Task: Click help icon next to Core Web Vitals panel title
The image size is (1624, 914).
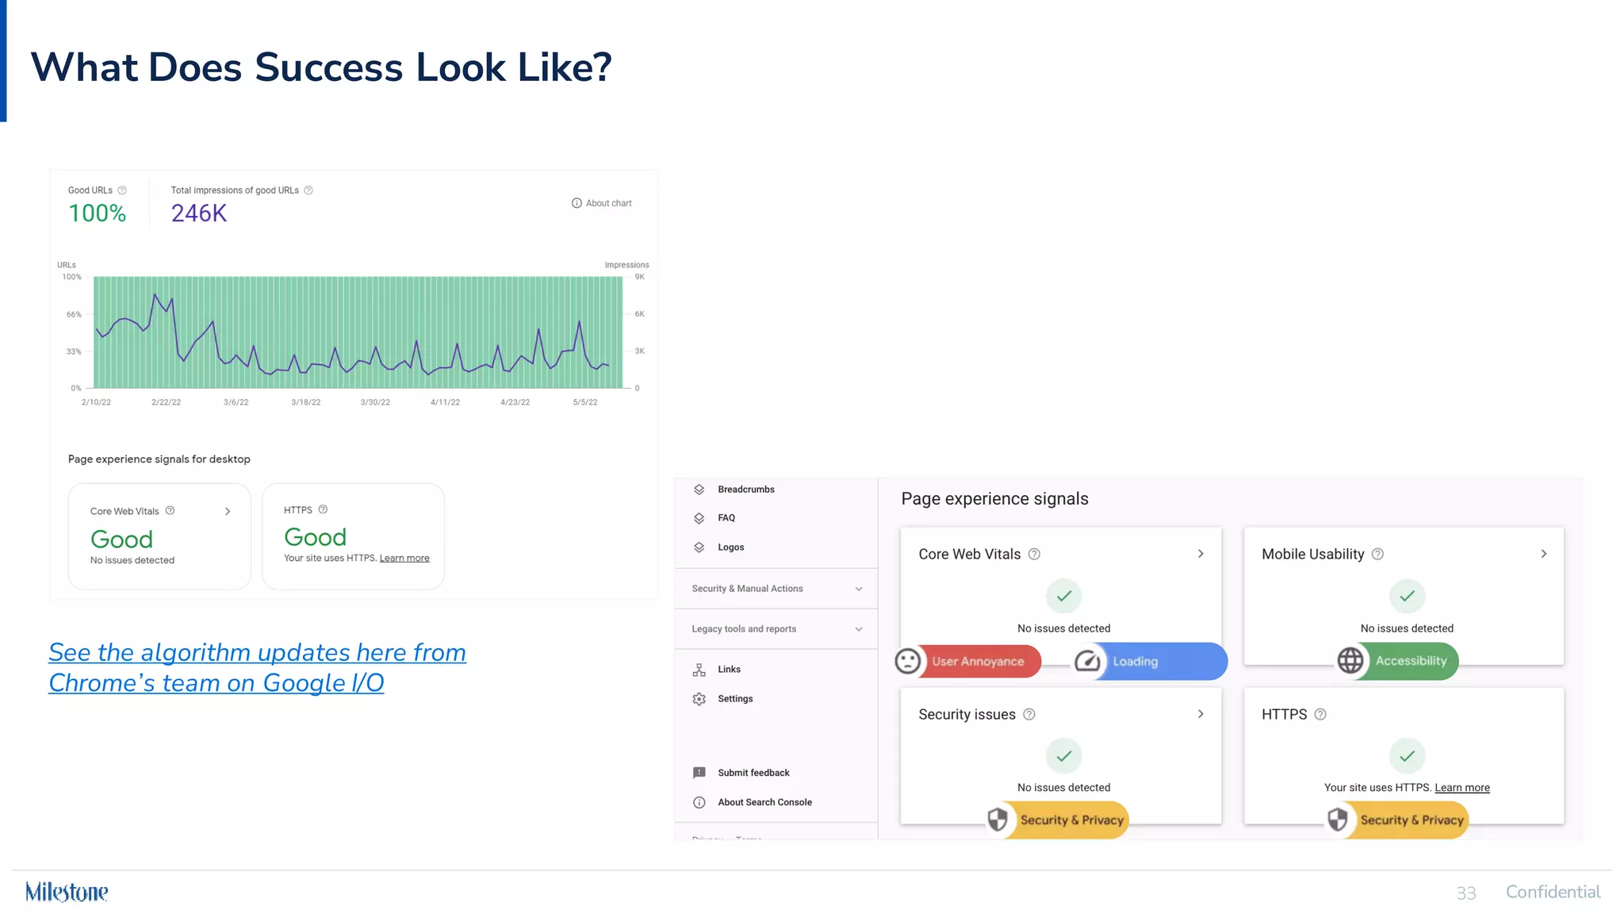Action: coord(1034,554)
